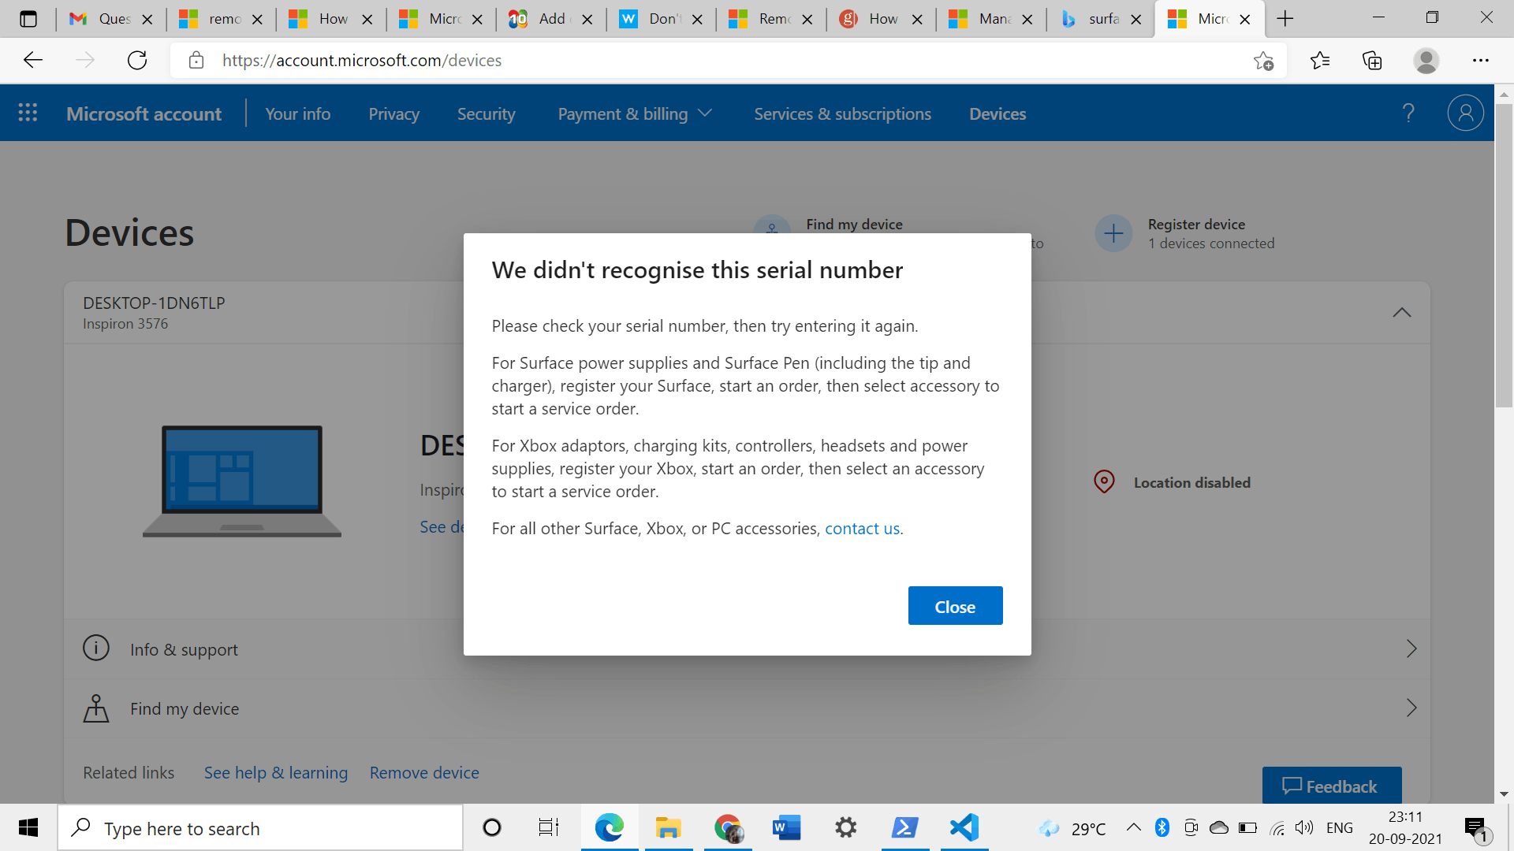Expand Payment & billing dropdown

pyautogui.click(x=635, y=114)
